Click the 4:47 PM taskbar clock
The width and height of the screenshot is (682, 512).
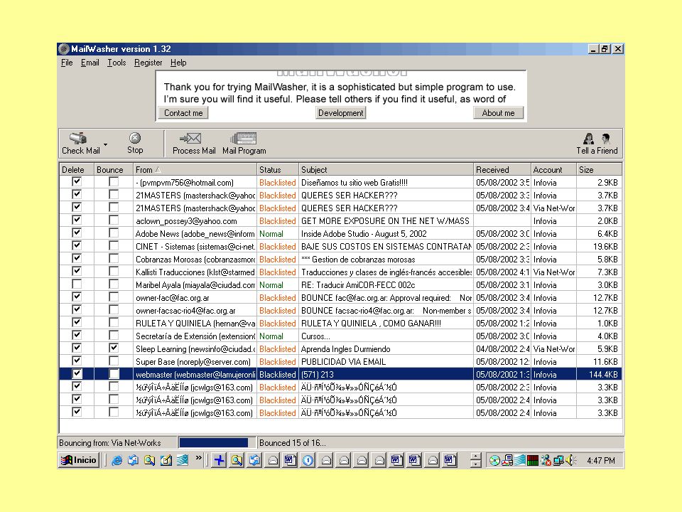tap(601, 460)
